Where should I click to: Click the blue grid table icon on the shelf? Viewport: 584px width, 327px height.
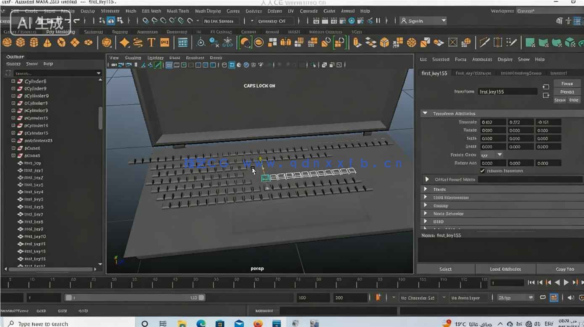point(182,42)
